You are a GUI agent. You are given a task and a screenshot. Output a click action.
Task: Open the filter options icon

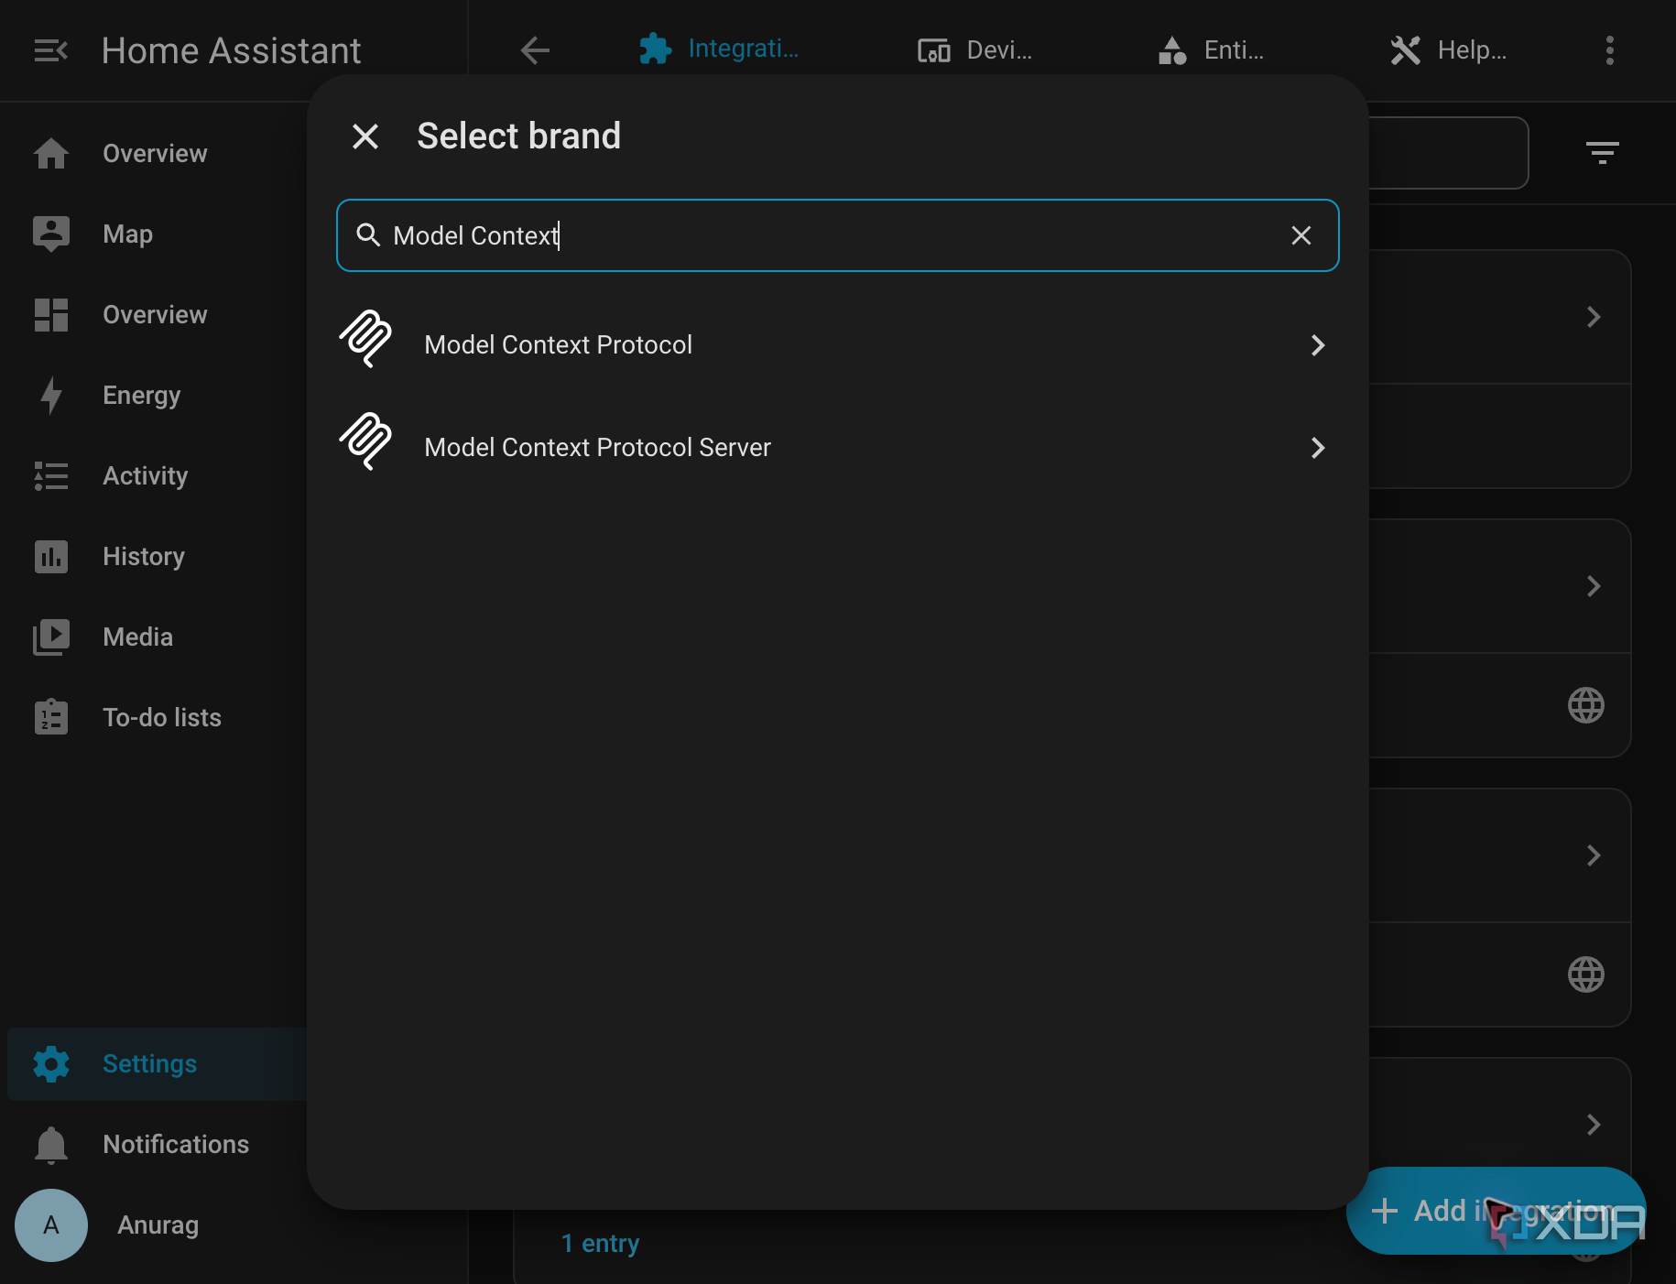pos(1602,153)
